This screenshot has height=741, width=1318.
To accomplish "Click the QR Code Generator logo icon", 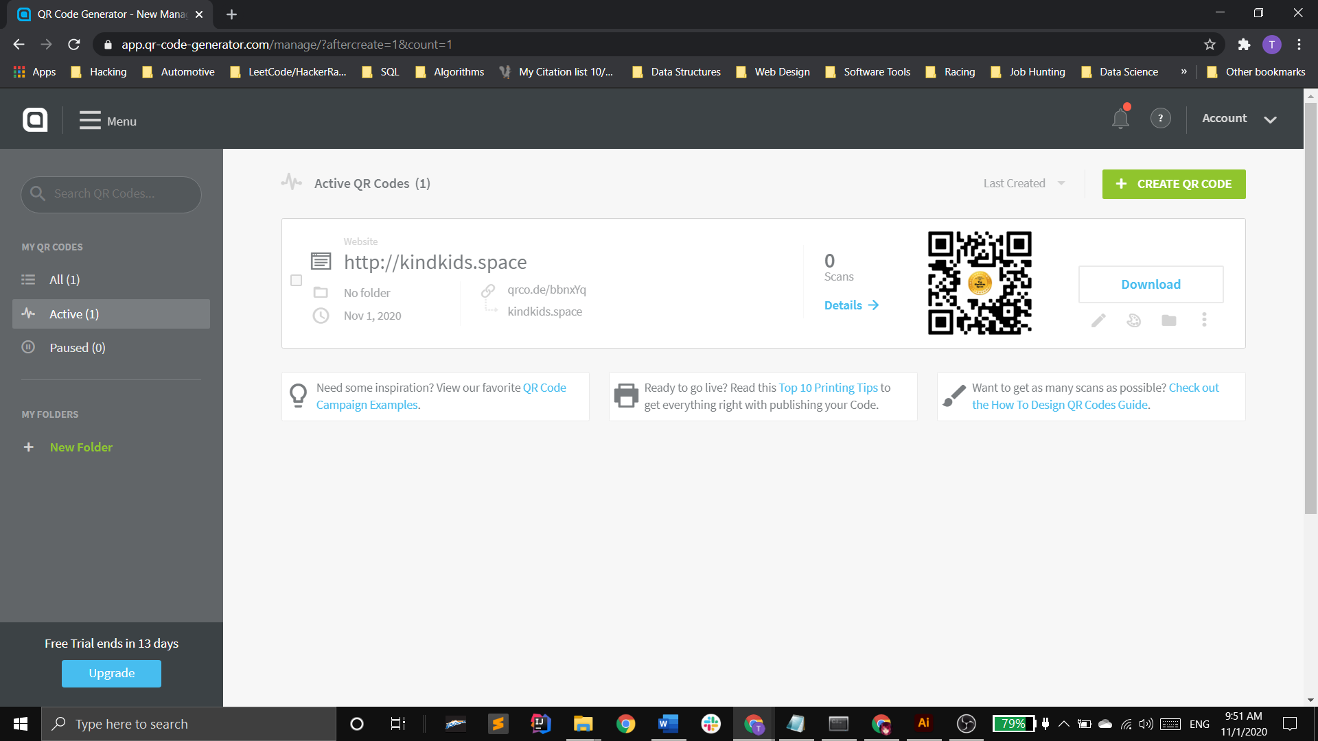I will click(x=35, y=119).
